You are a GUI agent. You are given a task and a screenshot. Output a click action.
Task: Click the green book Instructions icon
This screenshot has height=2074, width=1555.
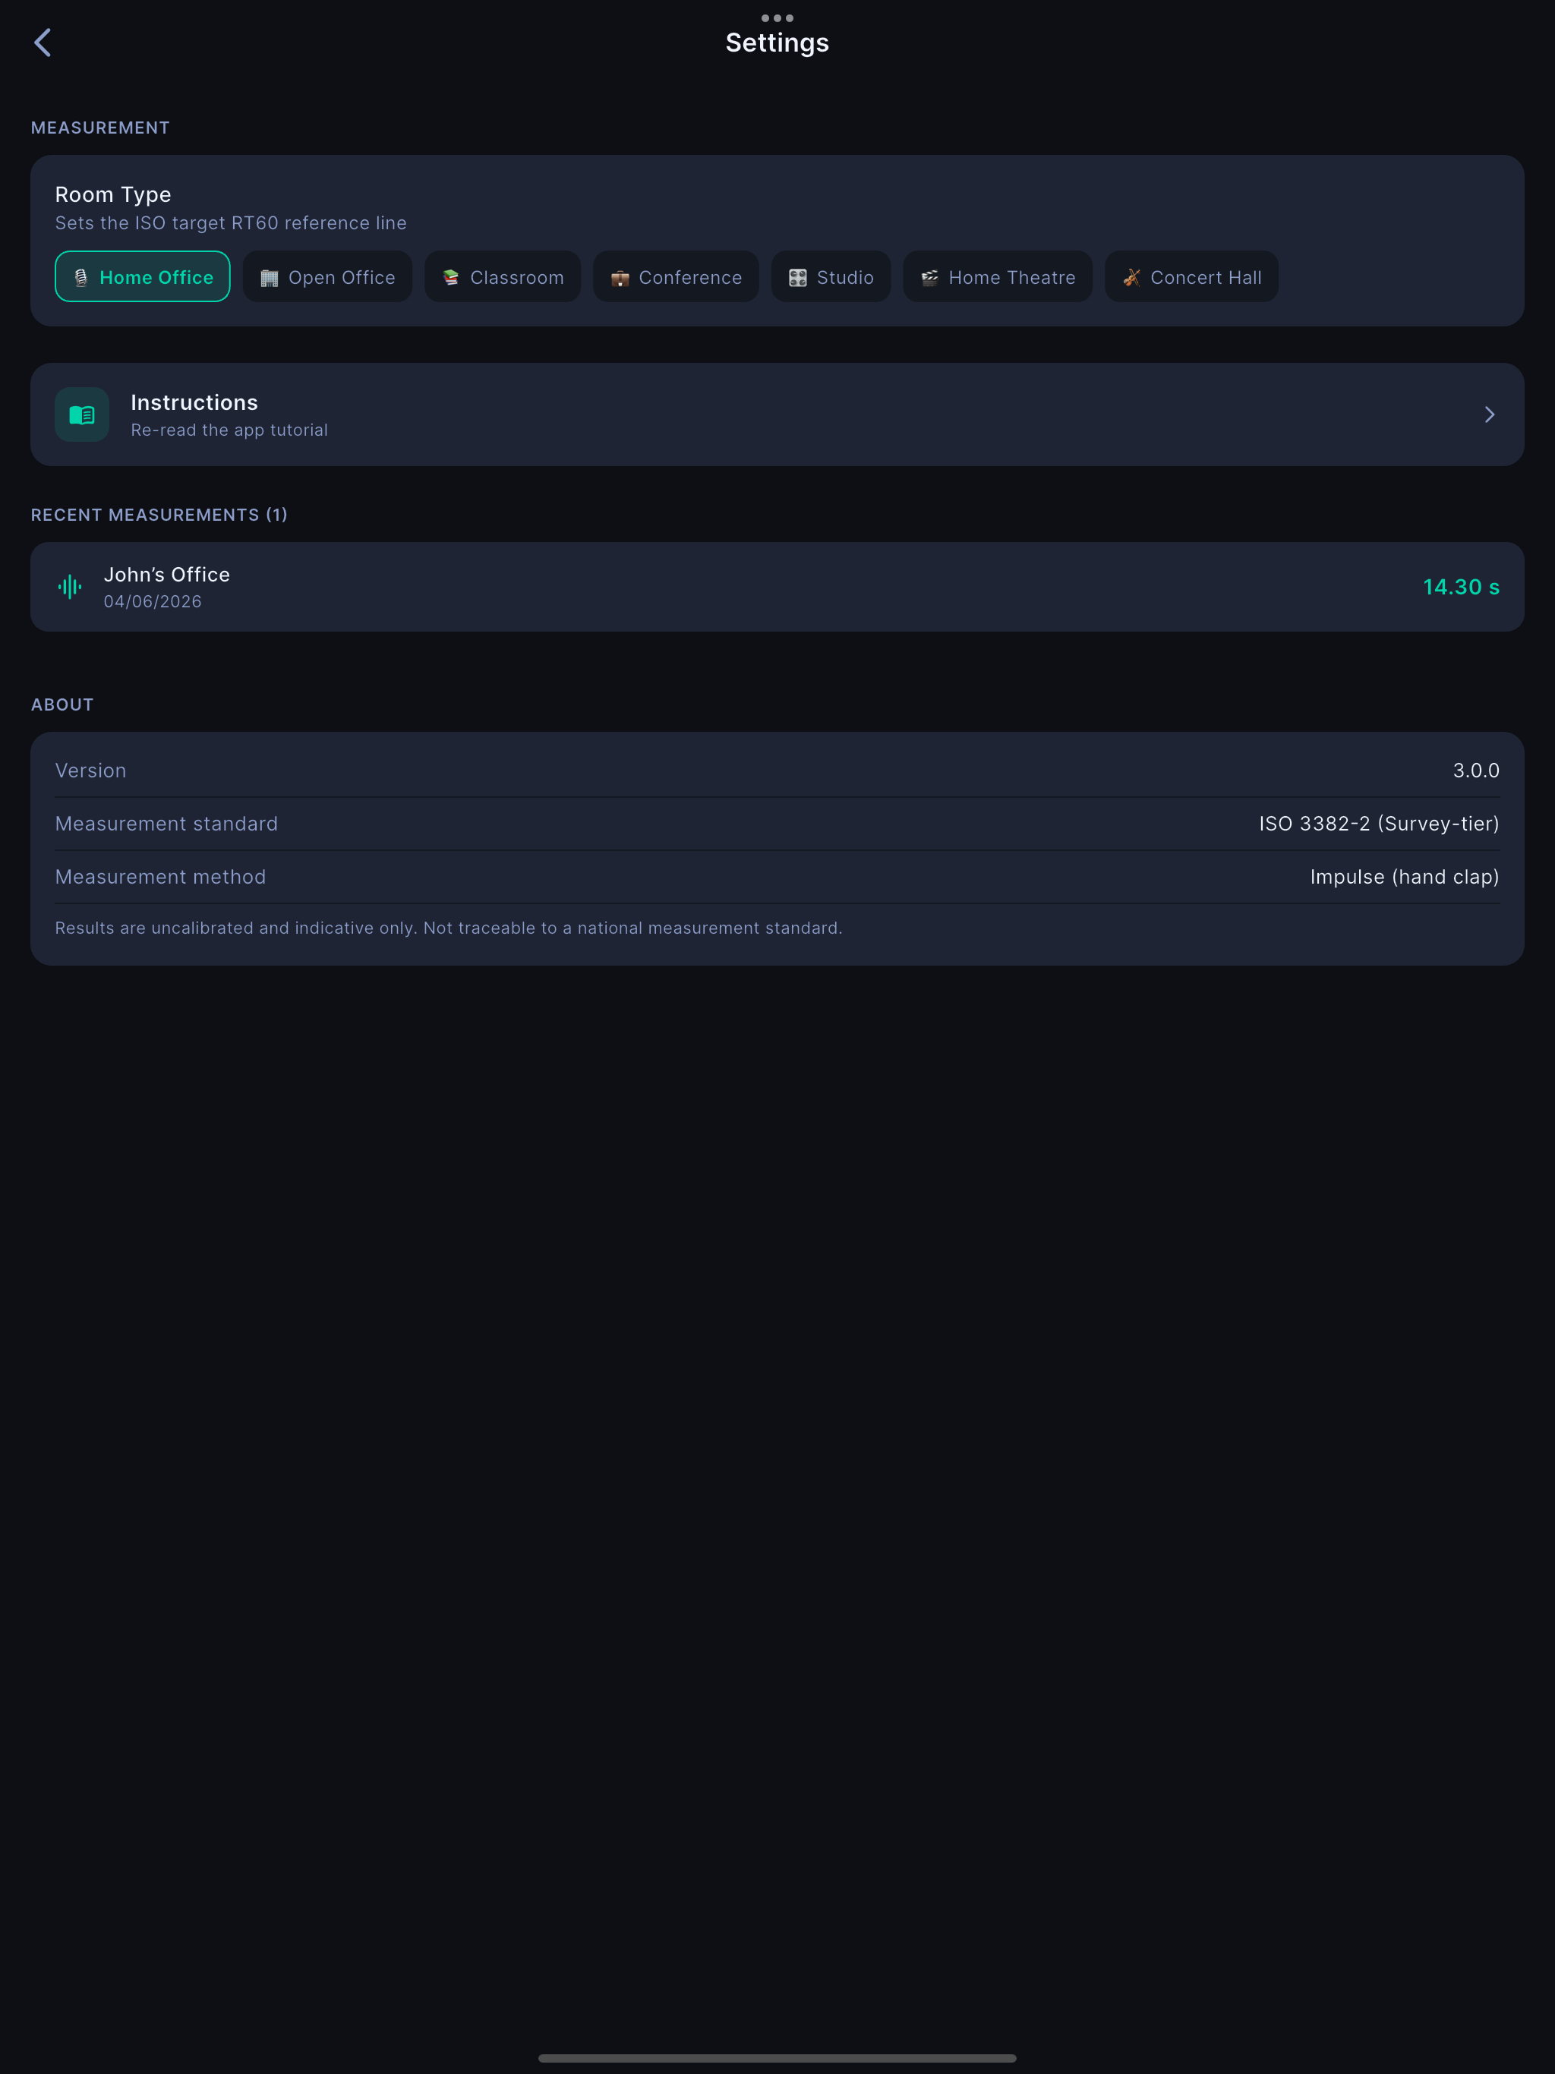pyautogui.click(x=83, y=414)
